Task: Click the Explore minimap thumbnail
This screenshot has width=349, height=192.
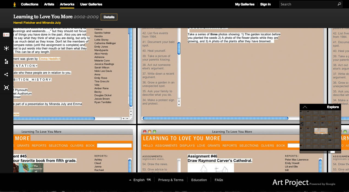Action: point(320,130)
